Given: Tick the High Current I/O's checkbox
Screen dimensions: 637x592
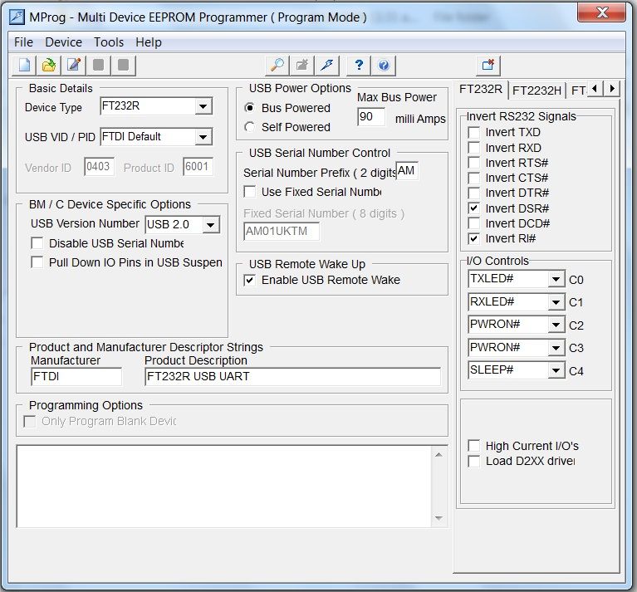Looking at the screenshot, I should pyautogui.click(x=474, y=447).
